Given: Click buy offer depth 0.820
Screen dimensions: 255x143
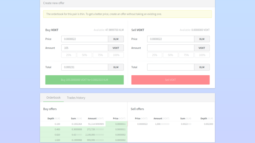Looking at the screenshot, I should tap(57, 135).
